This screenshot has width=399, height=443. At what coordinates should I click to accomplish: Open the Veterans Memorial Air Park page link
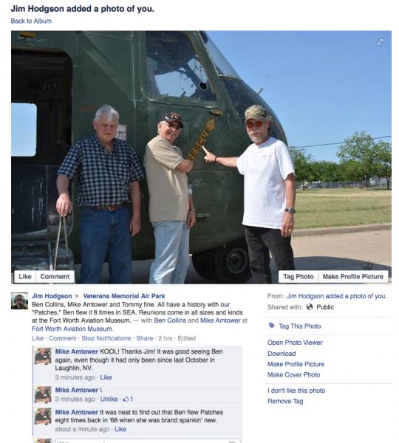pos(124,296)
